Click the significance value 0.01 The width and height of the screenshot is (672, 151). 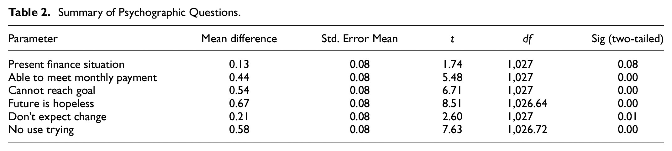(627, 117)
